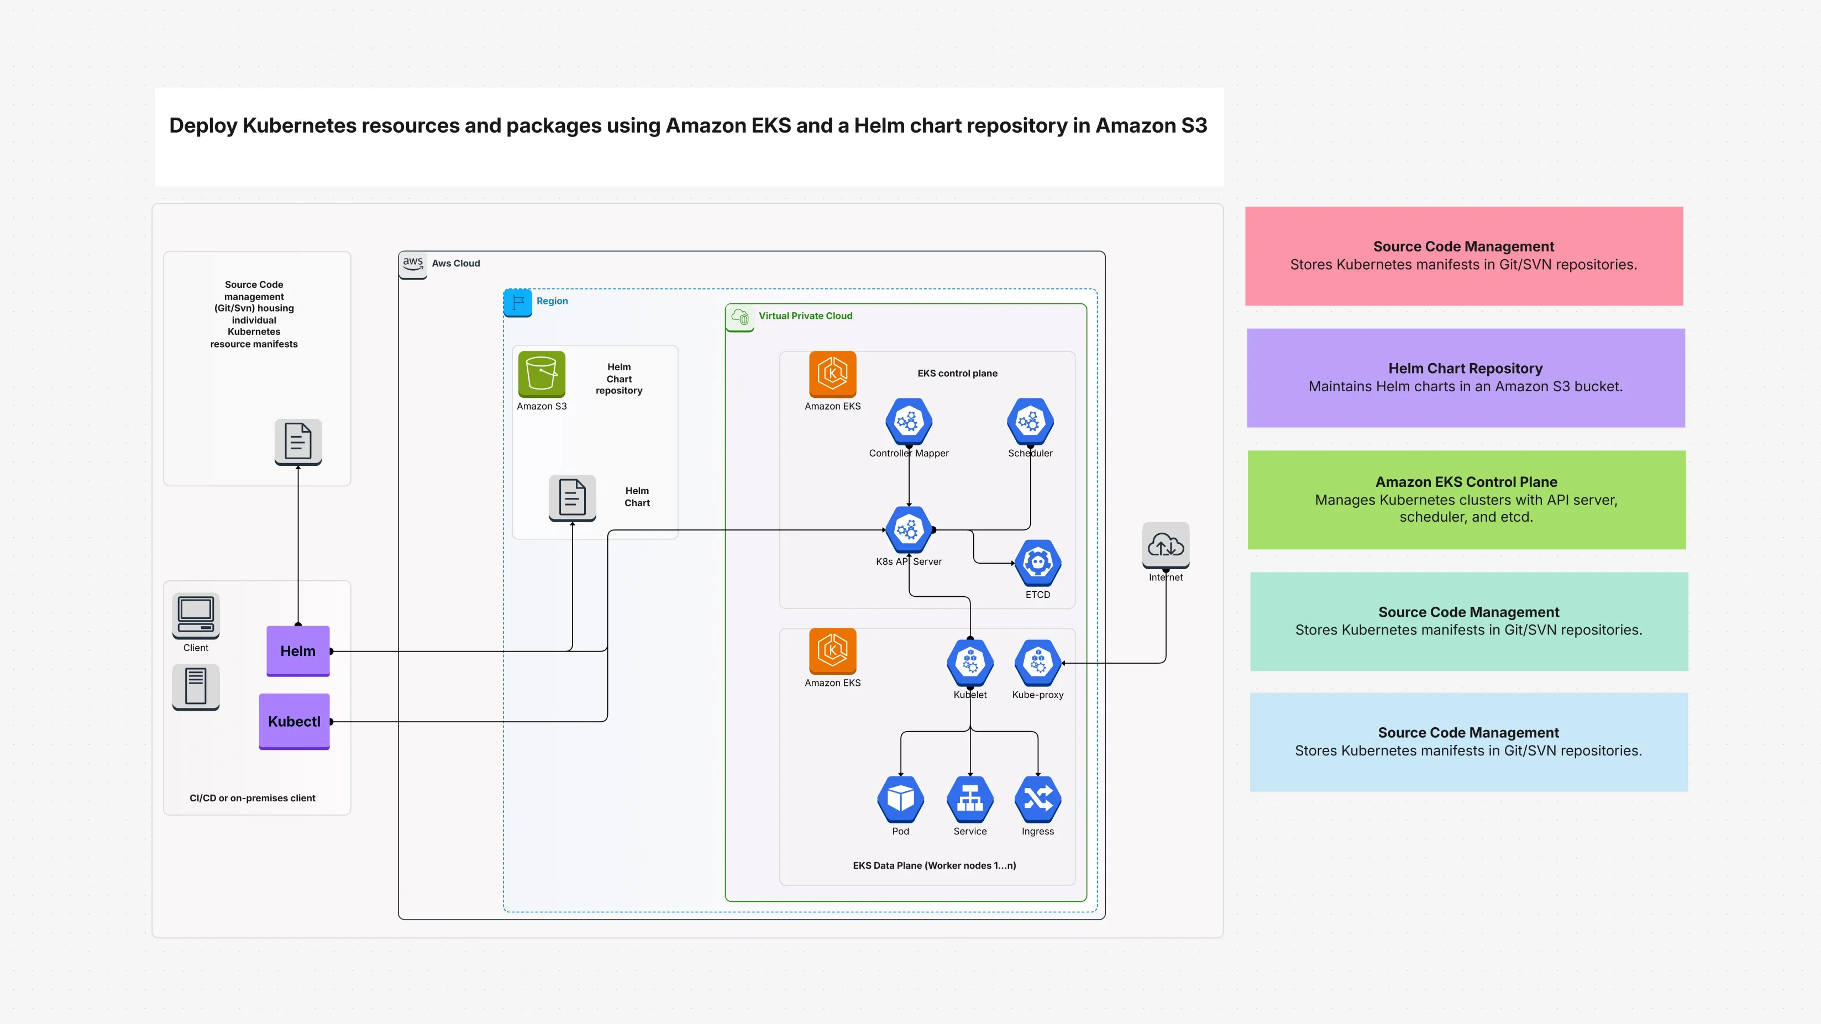Click the green Amazon EKS Control Plane note

[1466, 499]
